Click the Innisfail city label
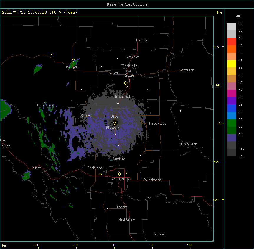This screenshot has height=249, width=254. click(x=122, y=96)
